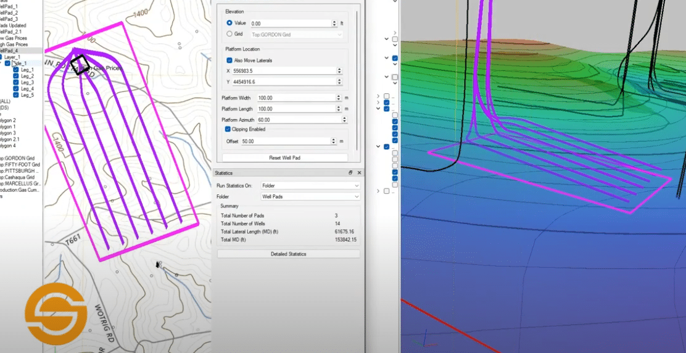Click the Total Number of Wells value 14

point(337,223)
